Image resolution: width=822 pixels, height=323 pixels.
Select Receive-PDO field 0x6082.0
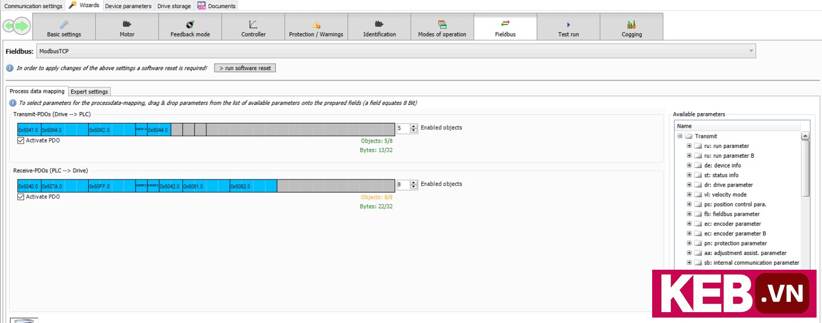[x=253, y=186]
